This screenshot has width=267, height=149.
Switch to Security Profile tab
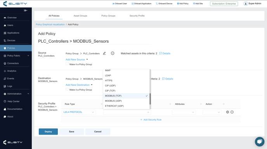(x=137, y=16)
